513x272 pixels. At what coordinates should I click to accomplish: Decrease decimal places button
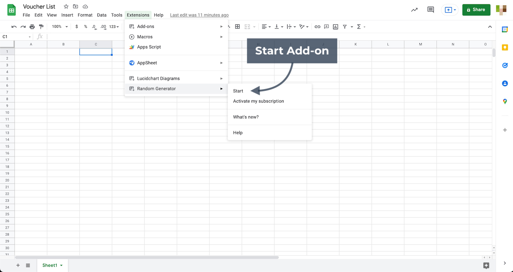pyautogui.click(x=94, y=27)
